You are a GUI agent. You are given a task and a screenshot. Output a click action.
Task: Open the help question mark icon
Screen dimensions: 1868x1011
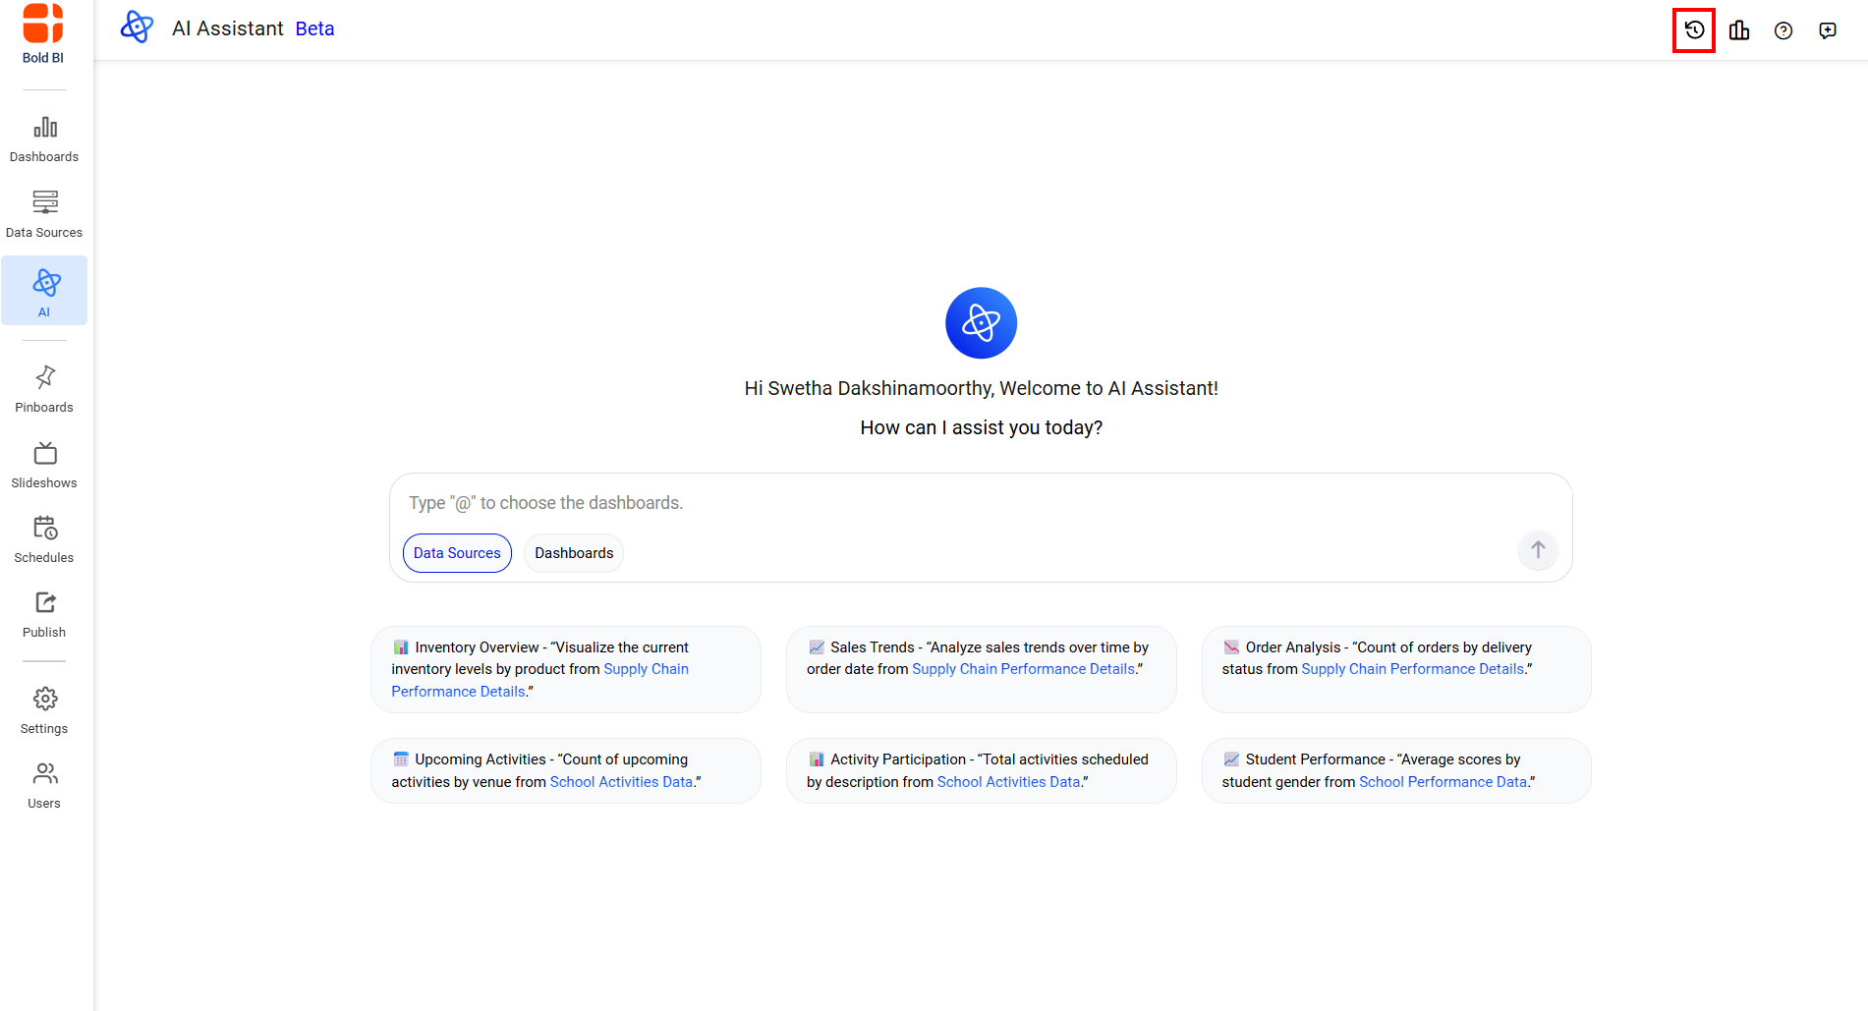(x=1783, y=30)
